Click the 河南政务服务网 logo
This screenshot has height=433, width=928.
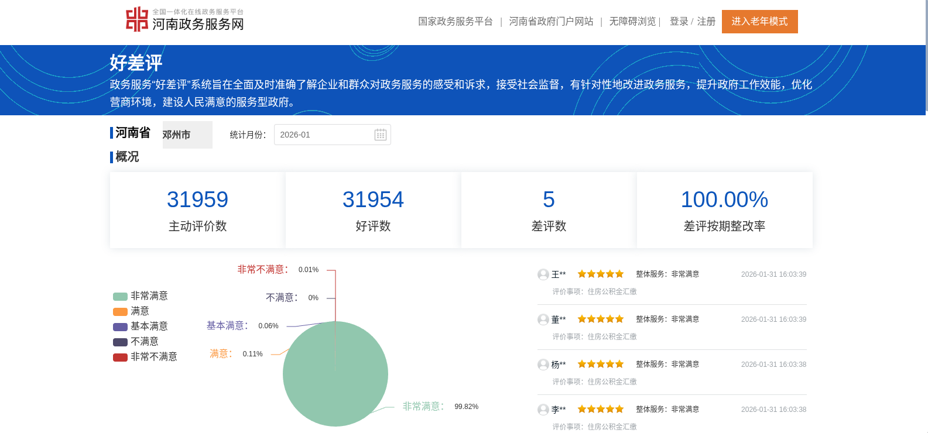pos(184,19)
